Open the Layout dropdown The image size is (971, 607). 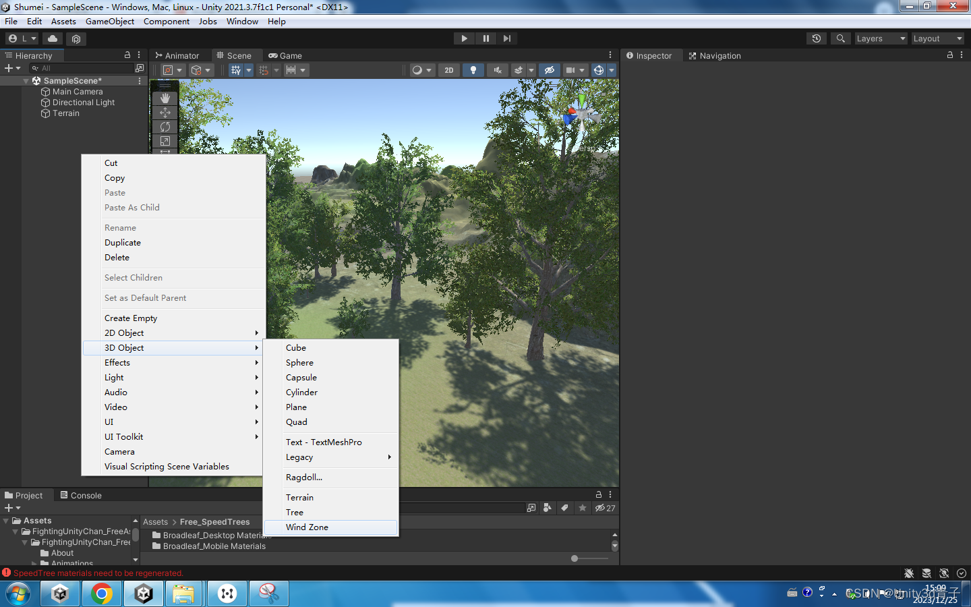tap(937, 38)
